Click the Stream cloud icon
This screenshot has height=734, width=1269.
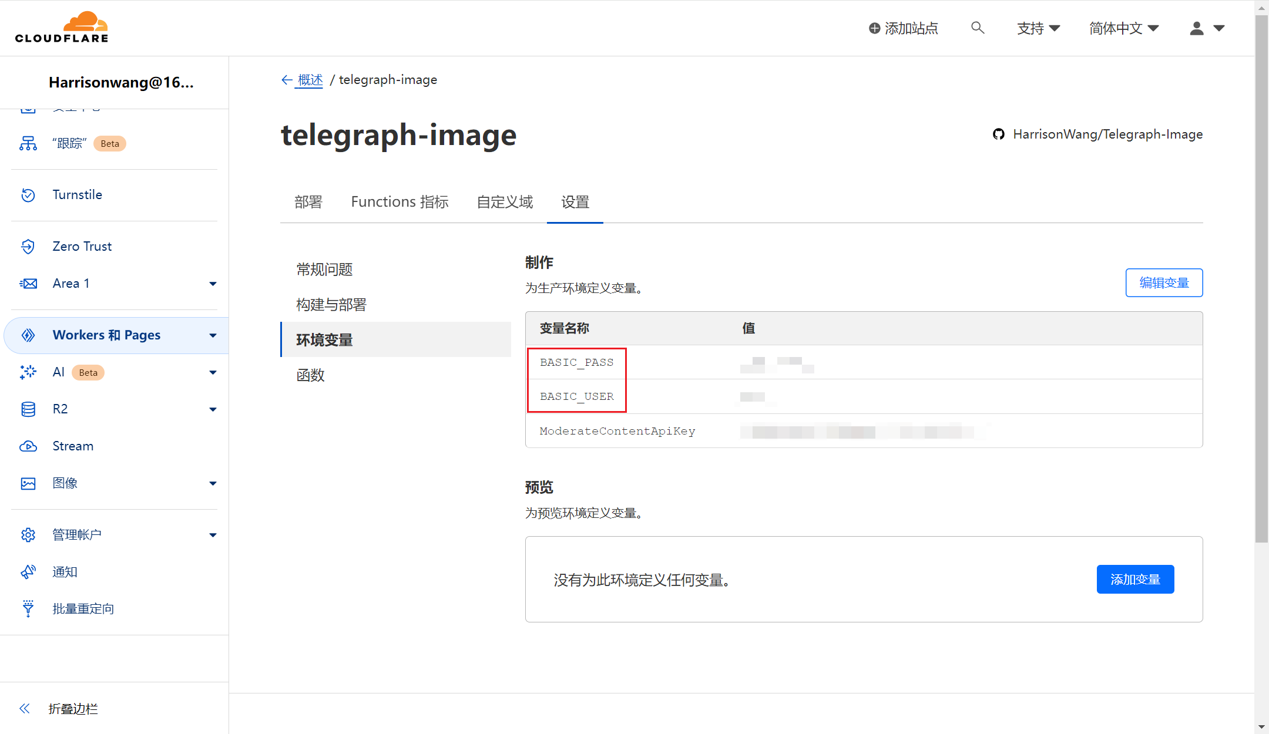click(x=28, y=446)
